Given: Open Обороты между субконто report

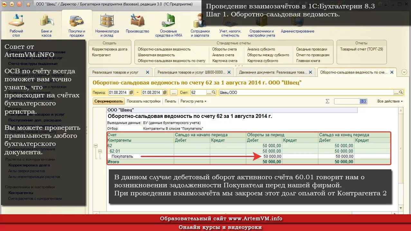Looking at the screenshot, I should click(268, 55).
